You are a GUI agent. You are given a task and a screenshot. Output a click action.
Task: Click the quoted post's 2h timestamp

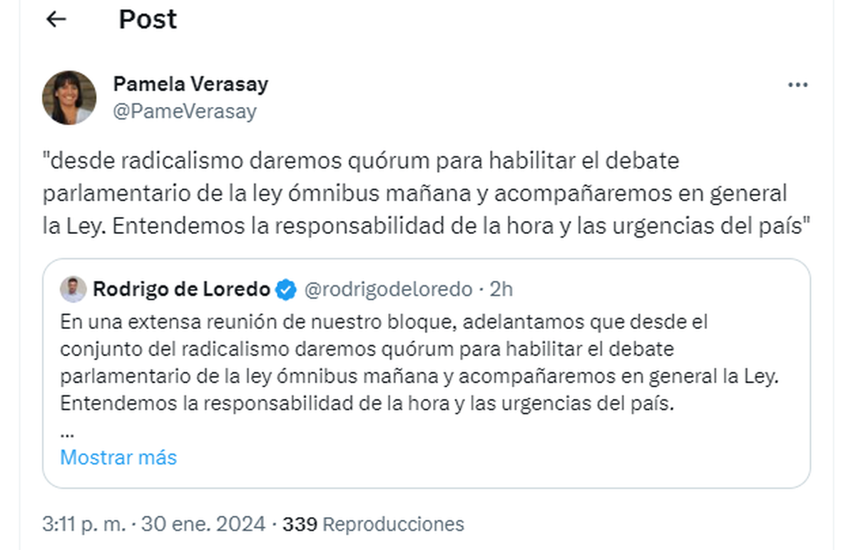click(501, 290)
